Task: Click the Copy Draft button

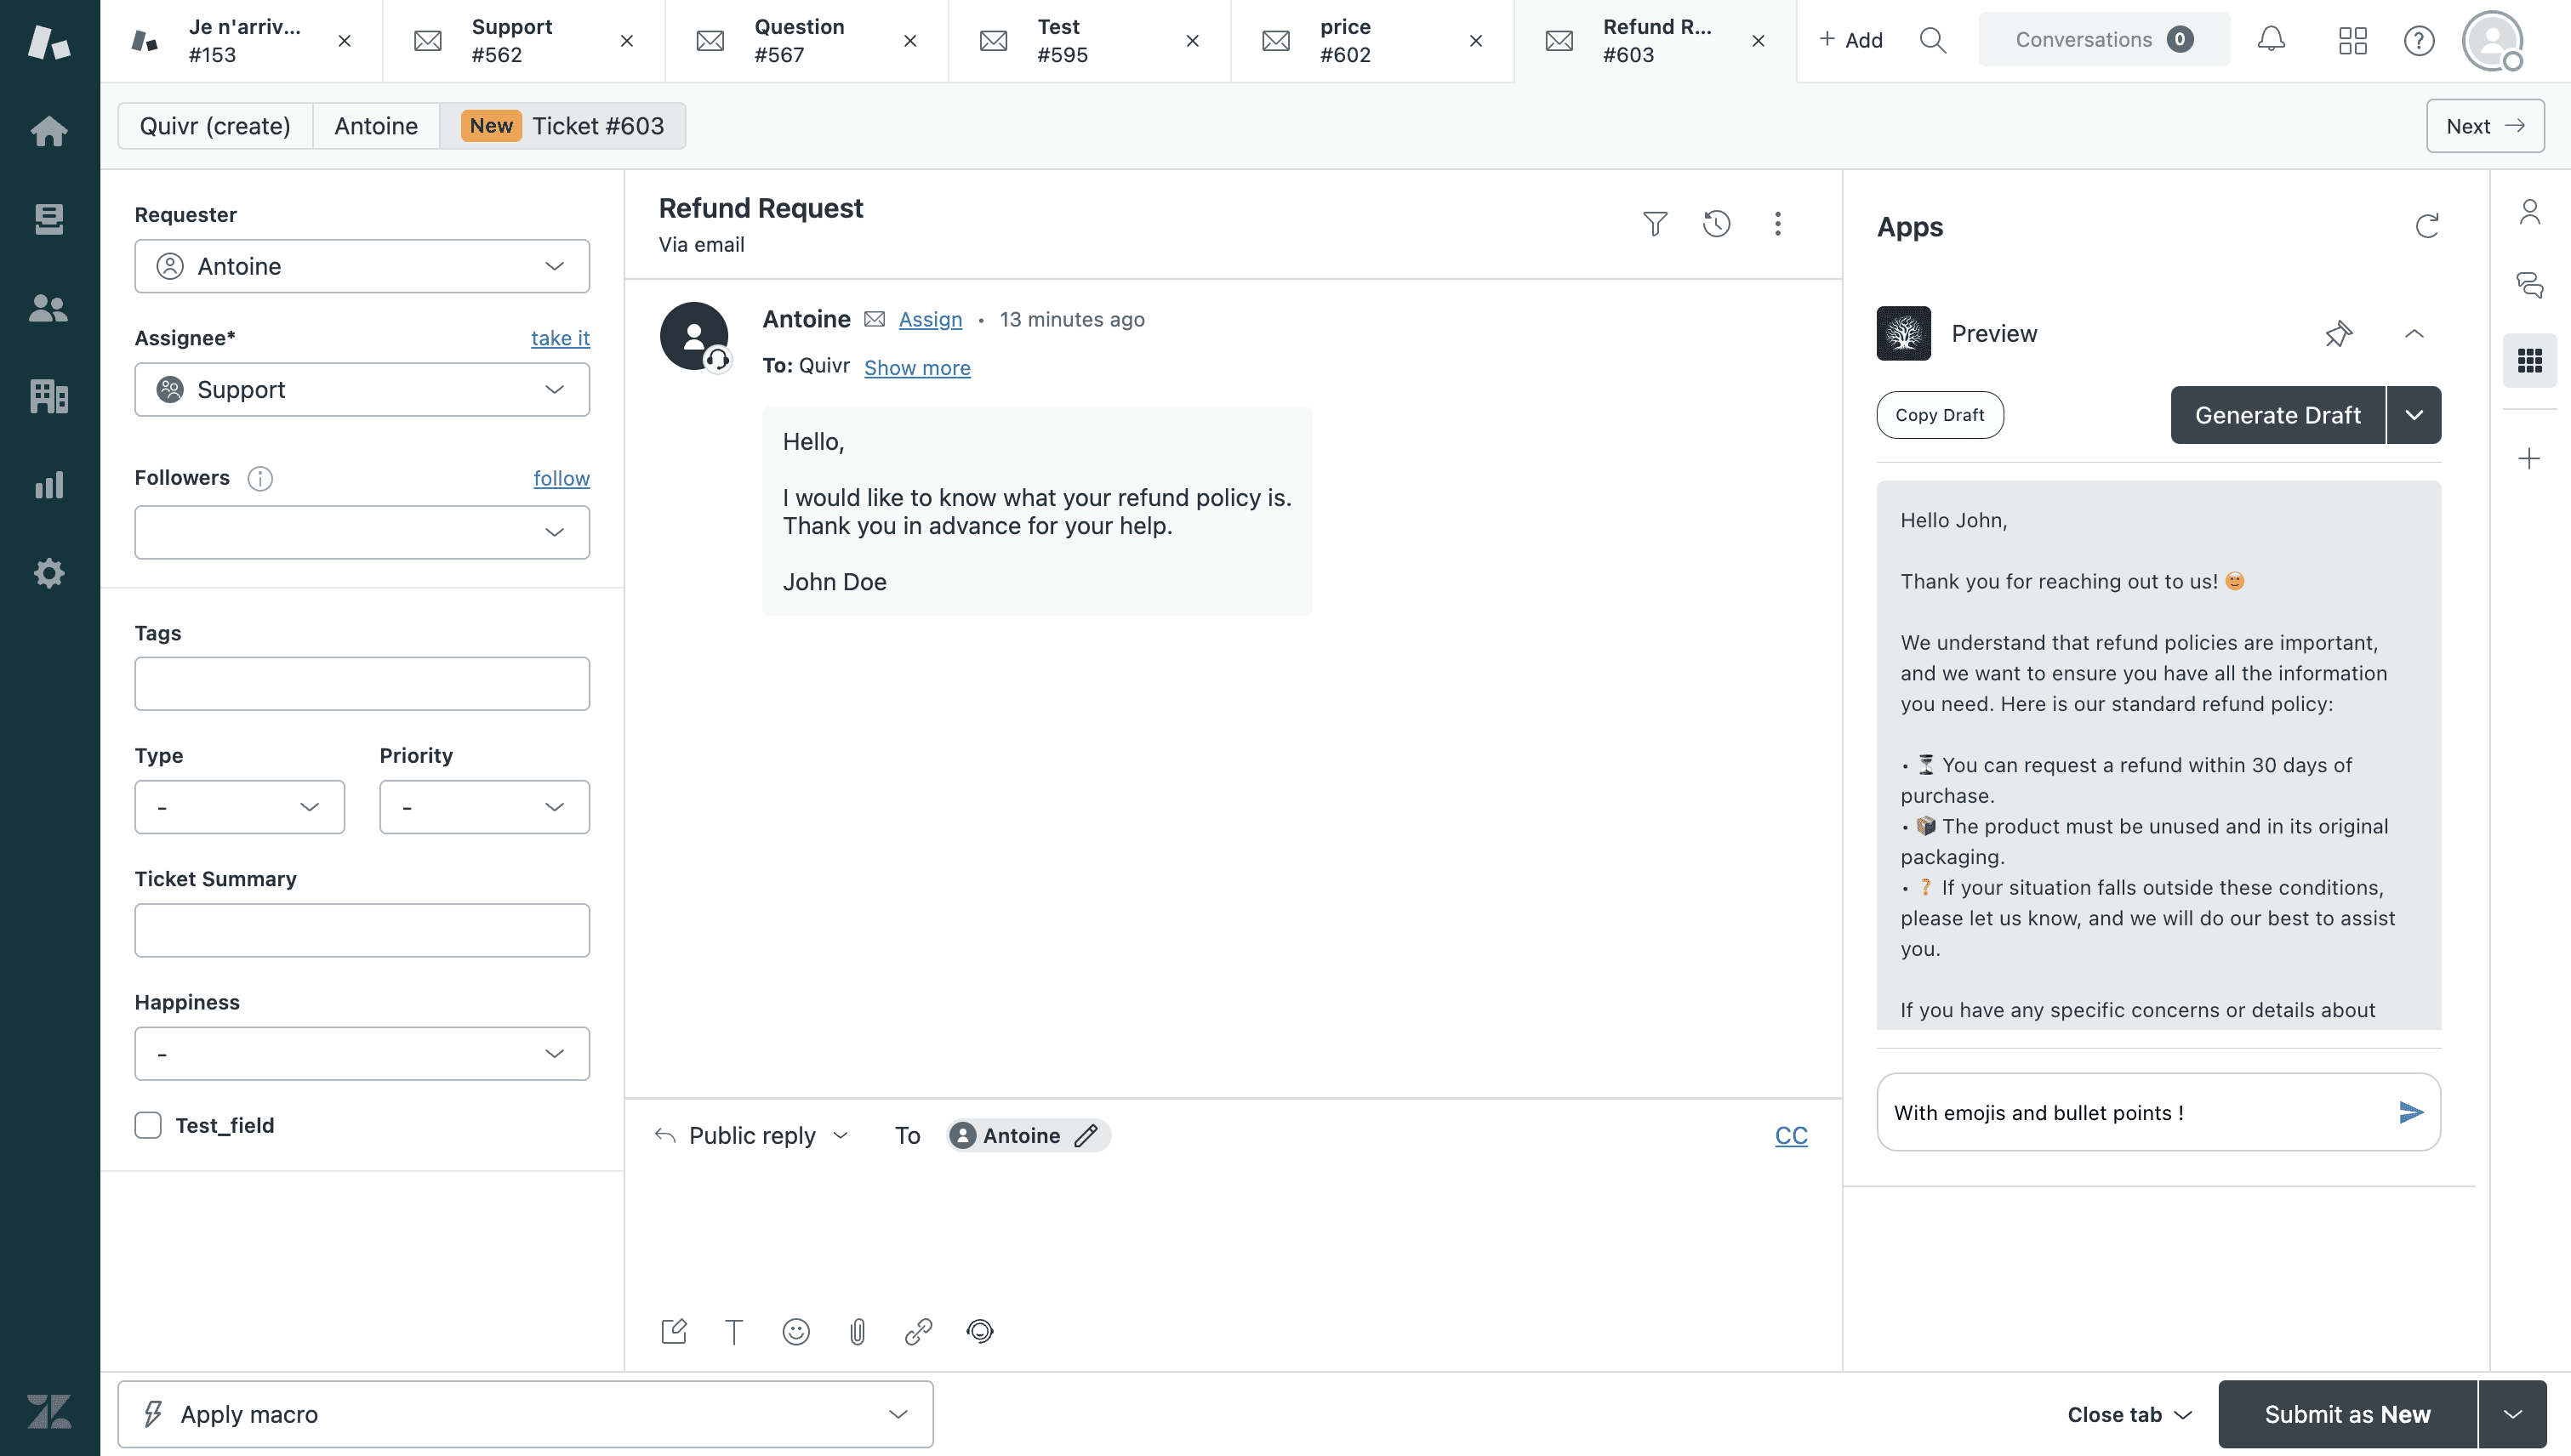Action: coord(1939,415)
